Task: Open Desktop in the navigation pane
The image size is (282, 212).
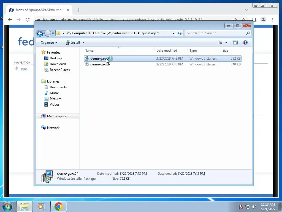Action: coord(56,58)
